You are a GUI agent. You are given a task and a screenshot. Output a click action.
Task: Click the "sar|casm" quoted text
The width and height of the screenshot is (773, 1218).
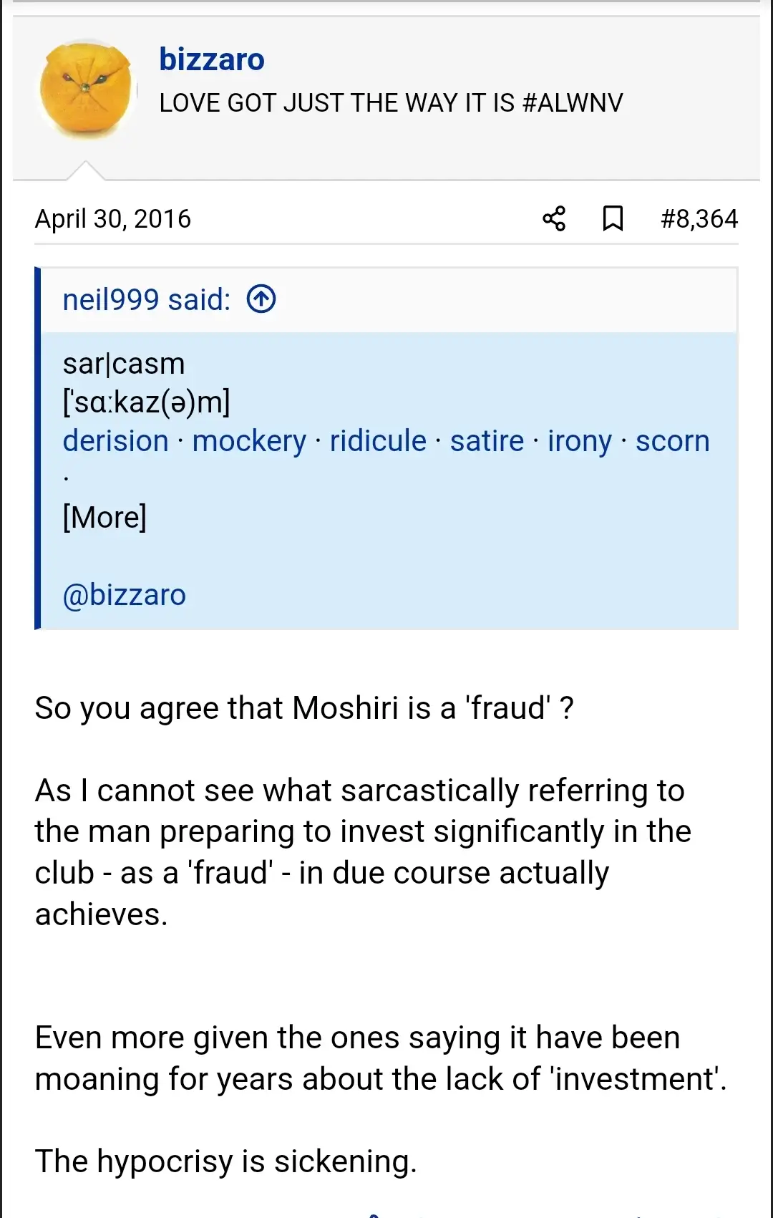tap(124, 364)
